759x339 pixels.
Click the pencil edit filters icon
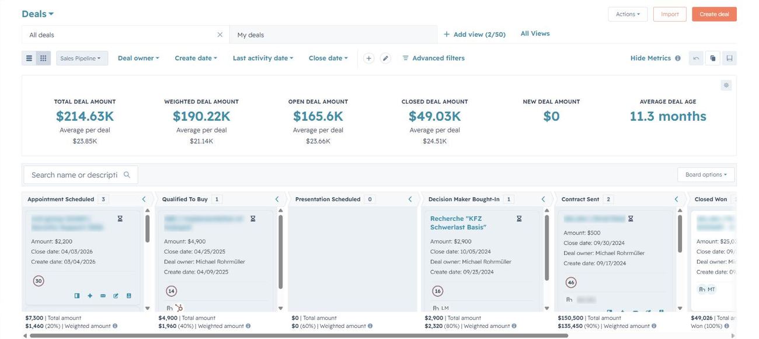tap(385, 58)
